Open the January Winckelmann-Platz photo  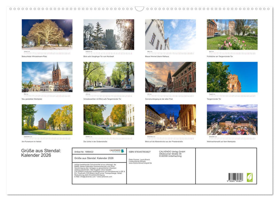[x=47, y=34]
